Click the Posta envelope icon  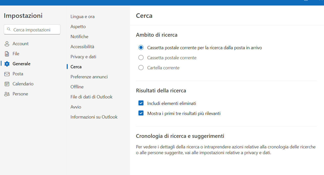coord(7,74)
